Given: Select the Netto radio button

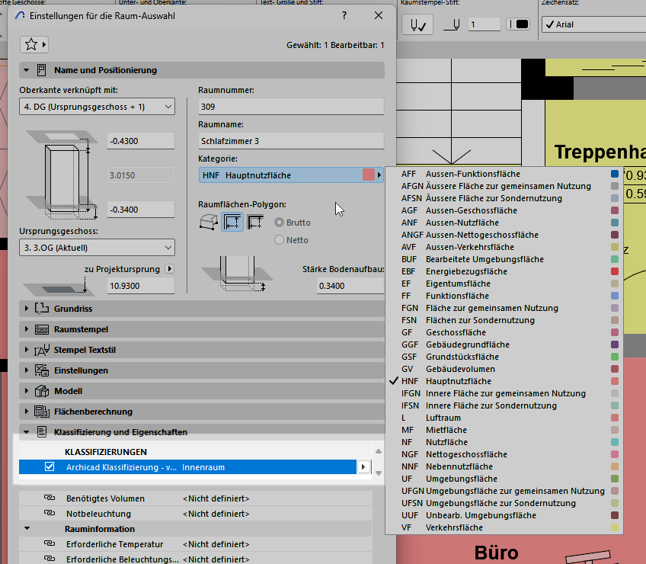Looking at the screenshot, I should 280,240.
